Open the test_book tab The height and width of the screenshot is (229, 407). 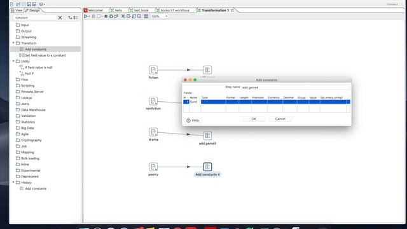139,10
